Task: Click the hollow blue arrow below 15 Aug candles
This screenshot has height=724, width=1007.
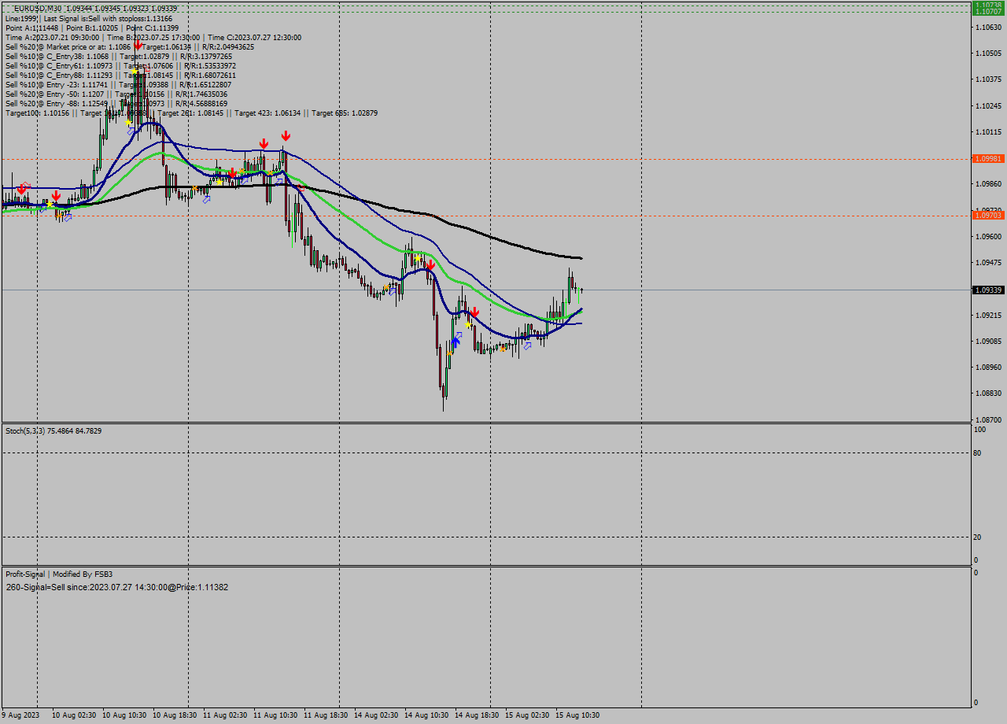Action: pos(528,346)
